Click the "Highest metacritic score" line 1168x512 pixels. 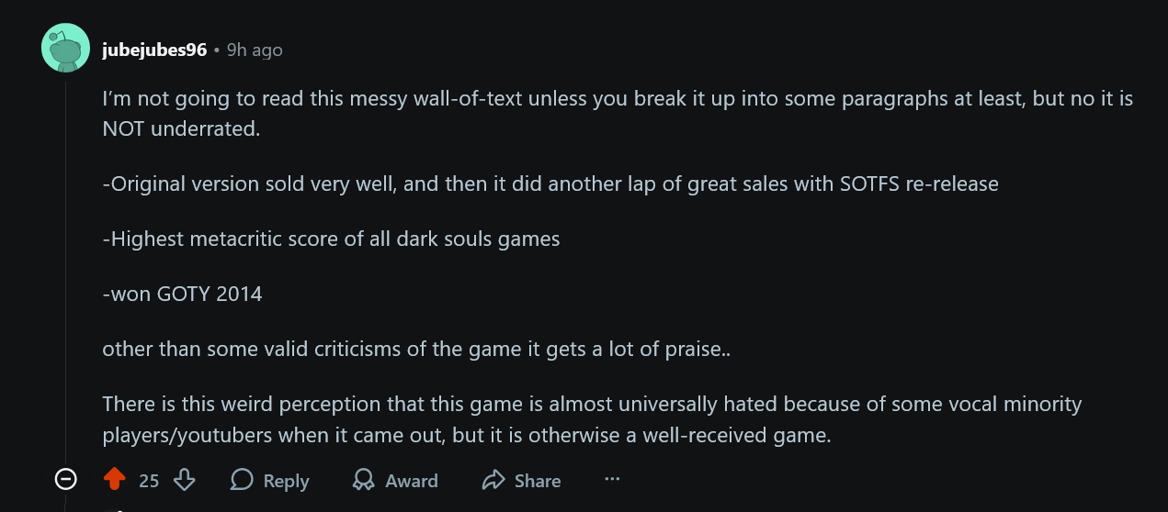point(331,239)
